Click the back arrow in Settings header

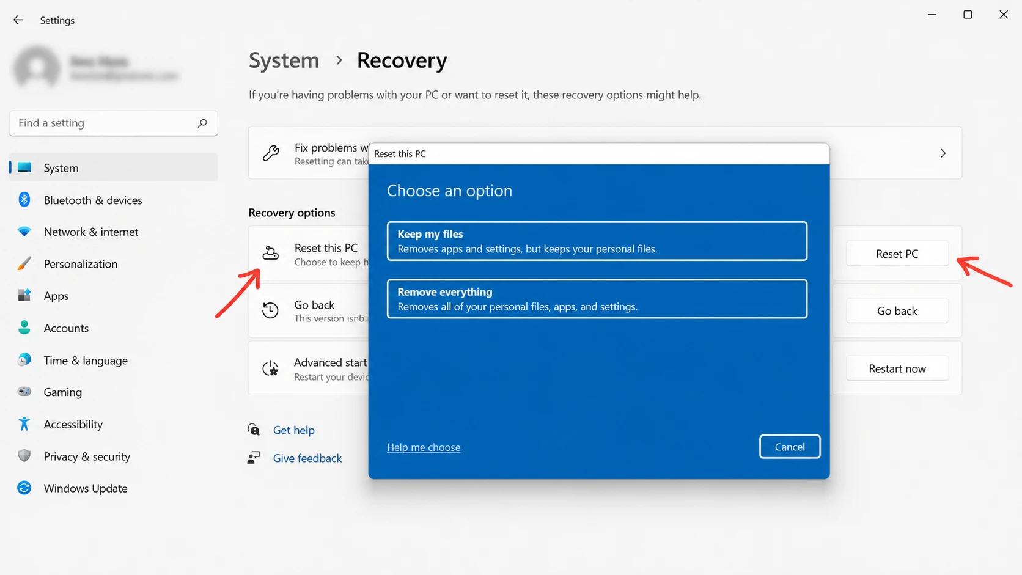pos(18,20)
